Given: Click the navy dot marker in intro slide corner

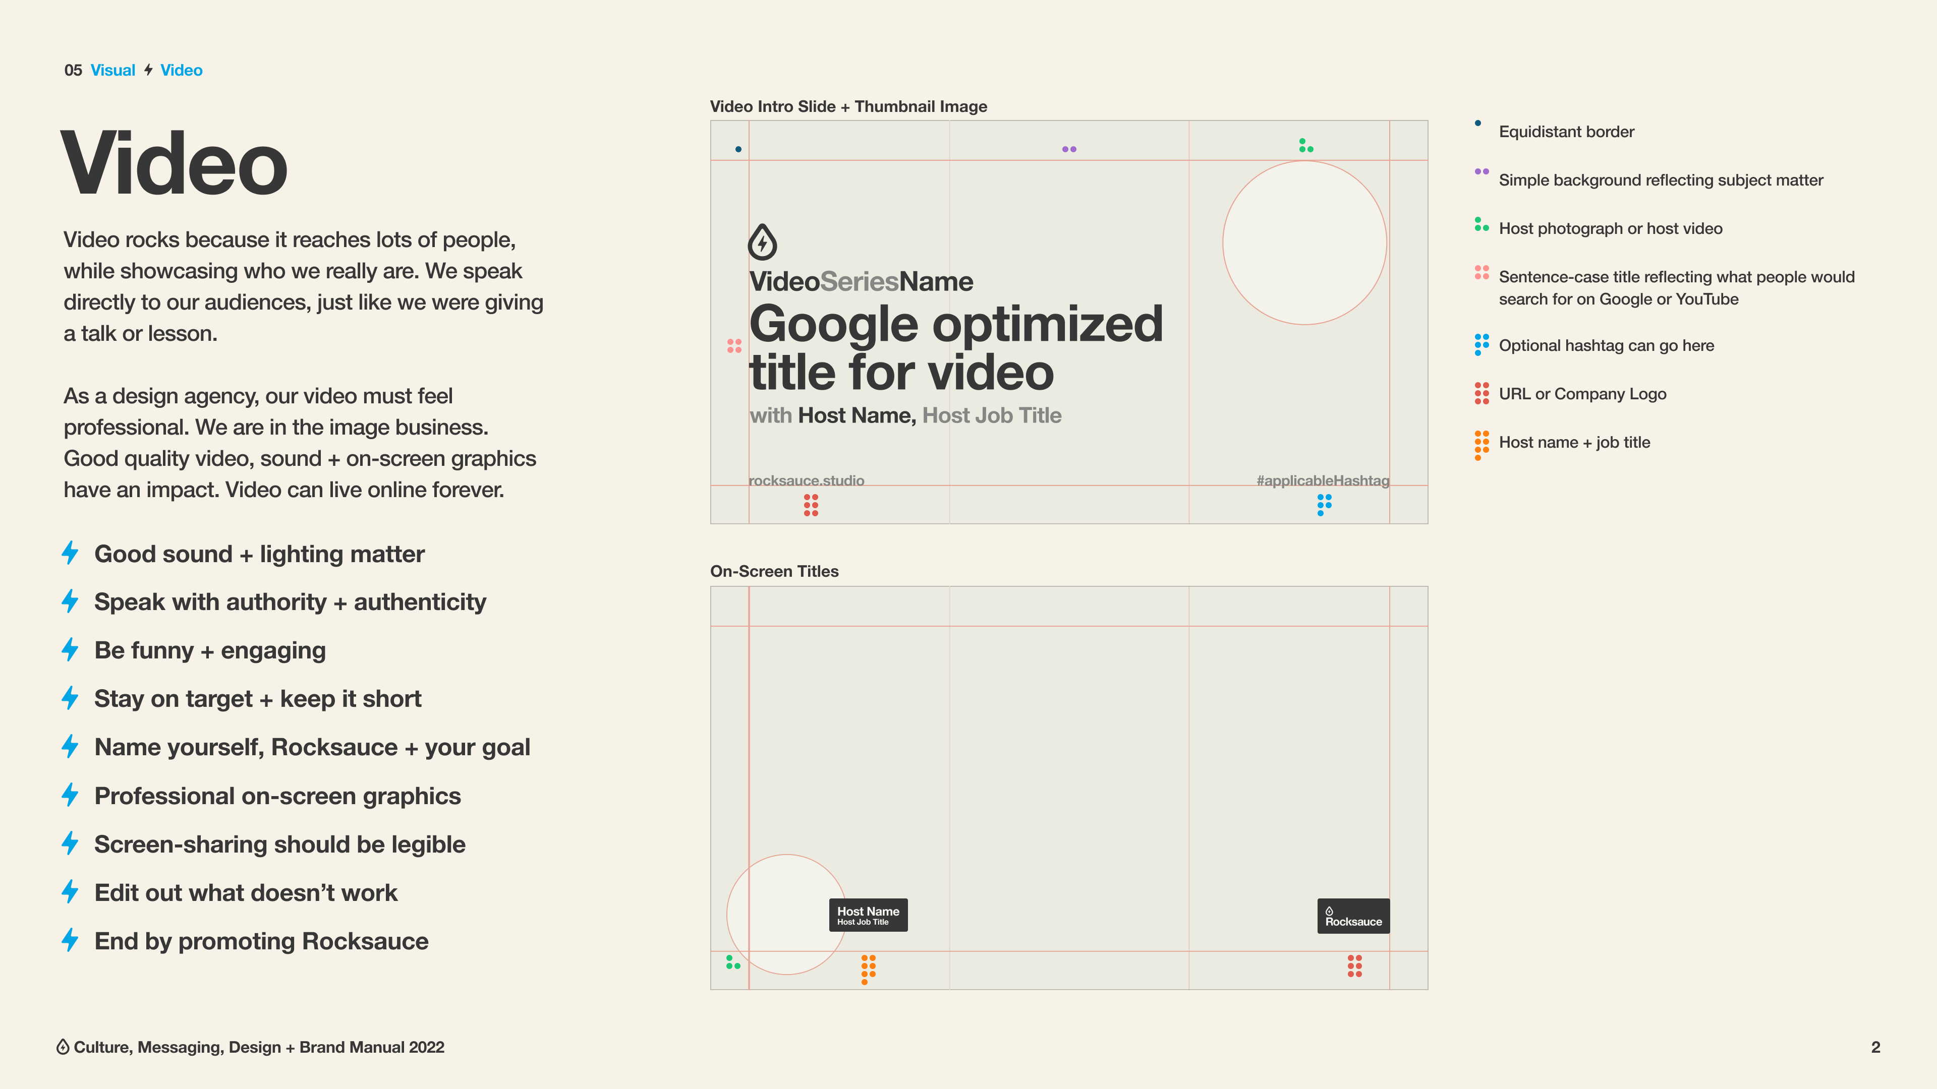Looking at the screenshot, I should click(x=738, y=149).
